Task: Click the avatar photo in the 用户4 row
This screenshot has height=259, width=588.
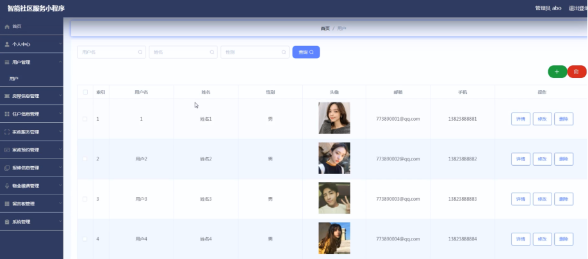Action: (x=334, y=238)
